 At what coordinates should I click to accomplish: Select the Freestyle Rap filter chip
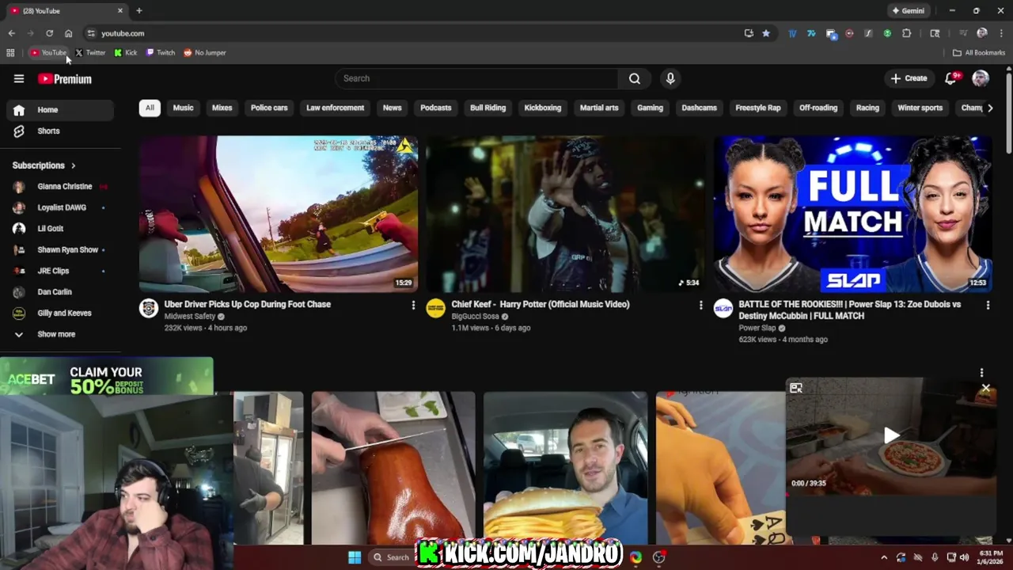click(x=757, y=108)
